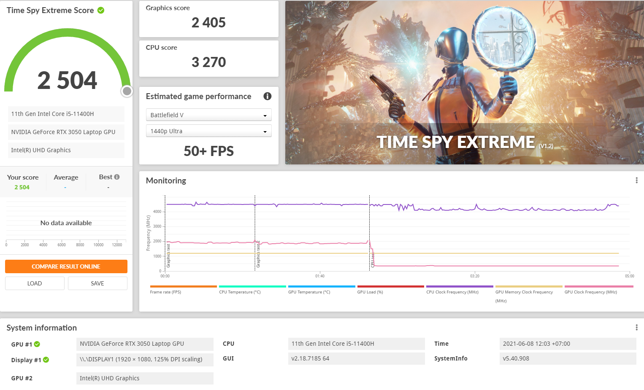This screenshot has height=390, width=644.
Task: Click the DISPLAY1 1920 × 1080 info field
Action: point(145,359)
